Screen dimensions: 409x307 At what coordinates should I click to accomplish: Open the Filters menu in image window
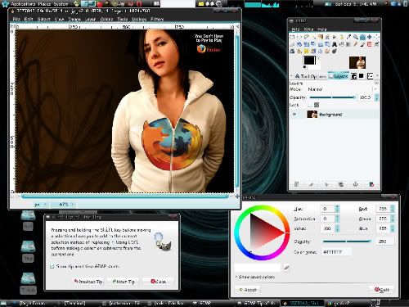point(157,19)
